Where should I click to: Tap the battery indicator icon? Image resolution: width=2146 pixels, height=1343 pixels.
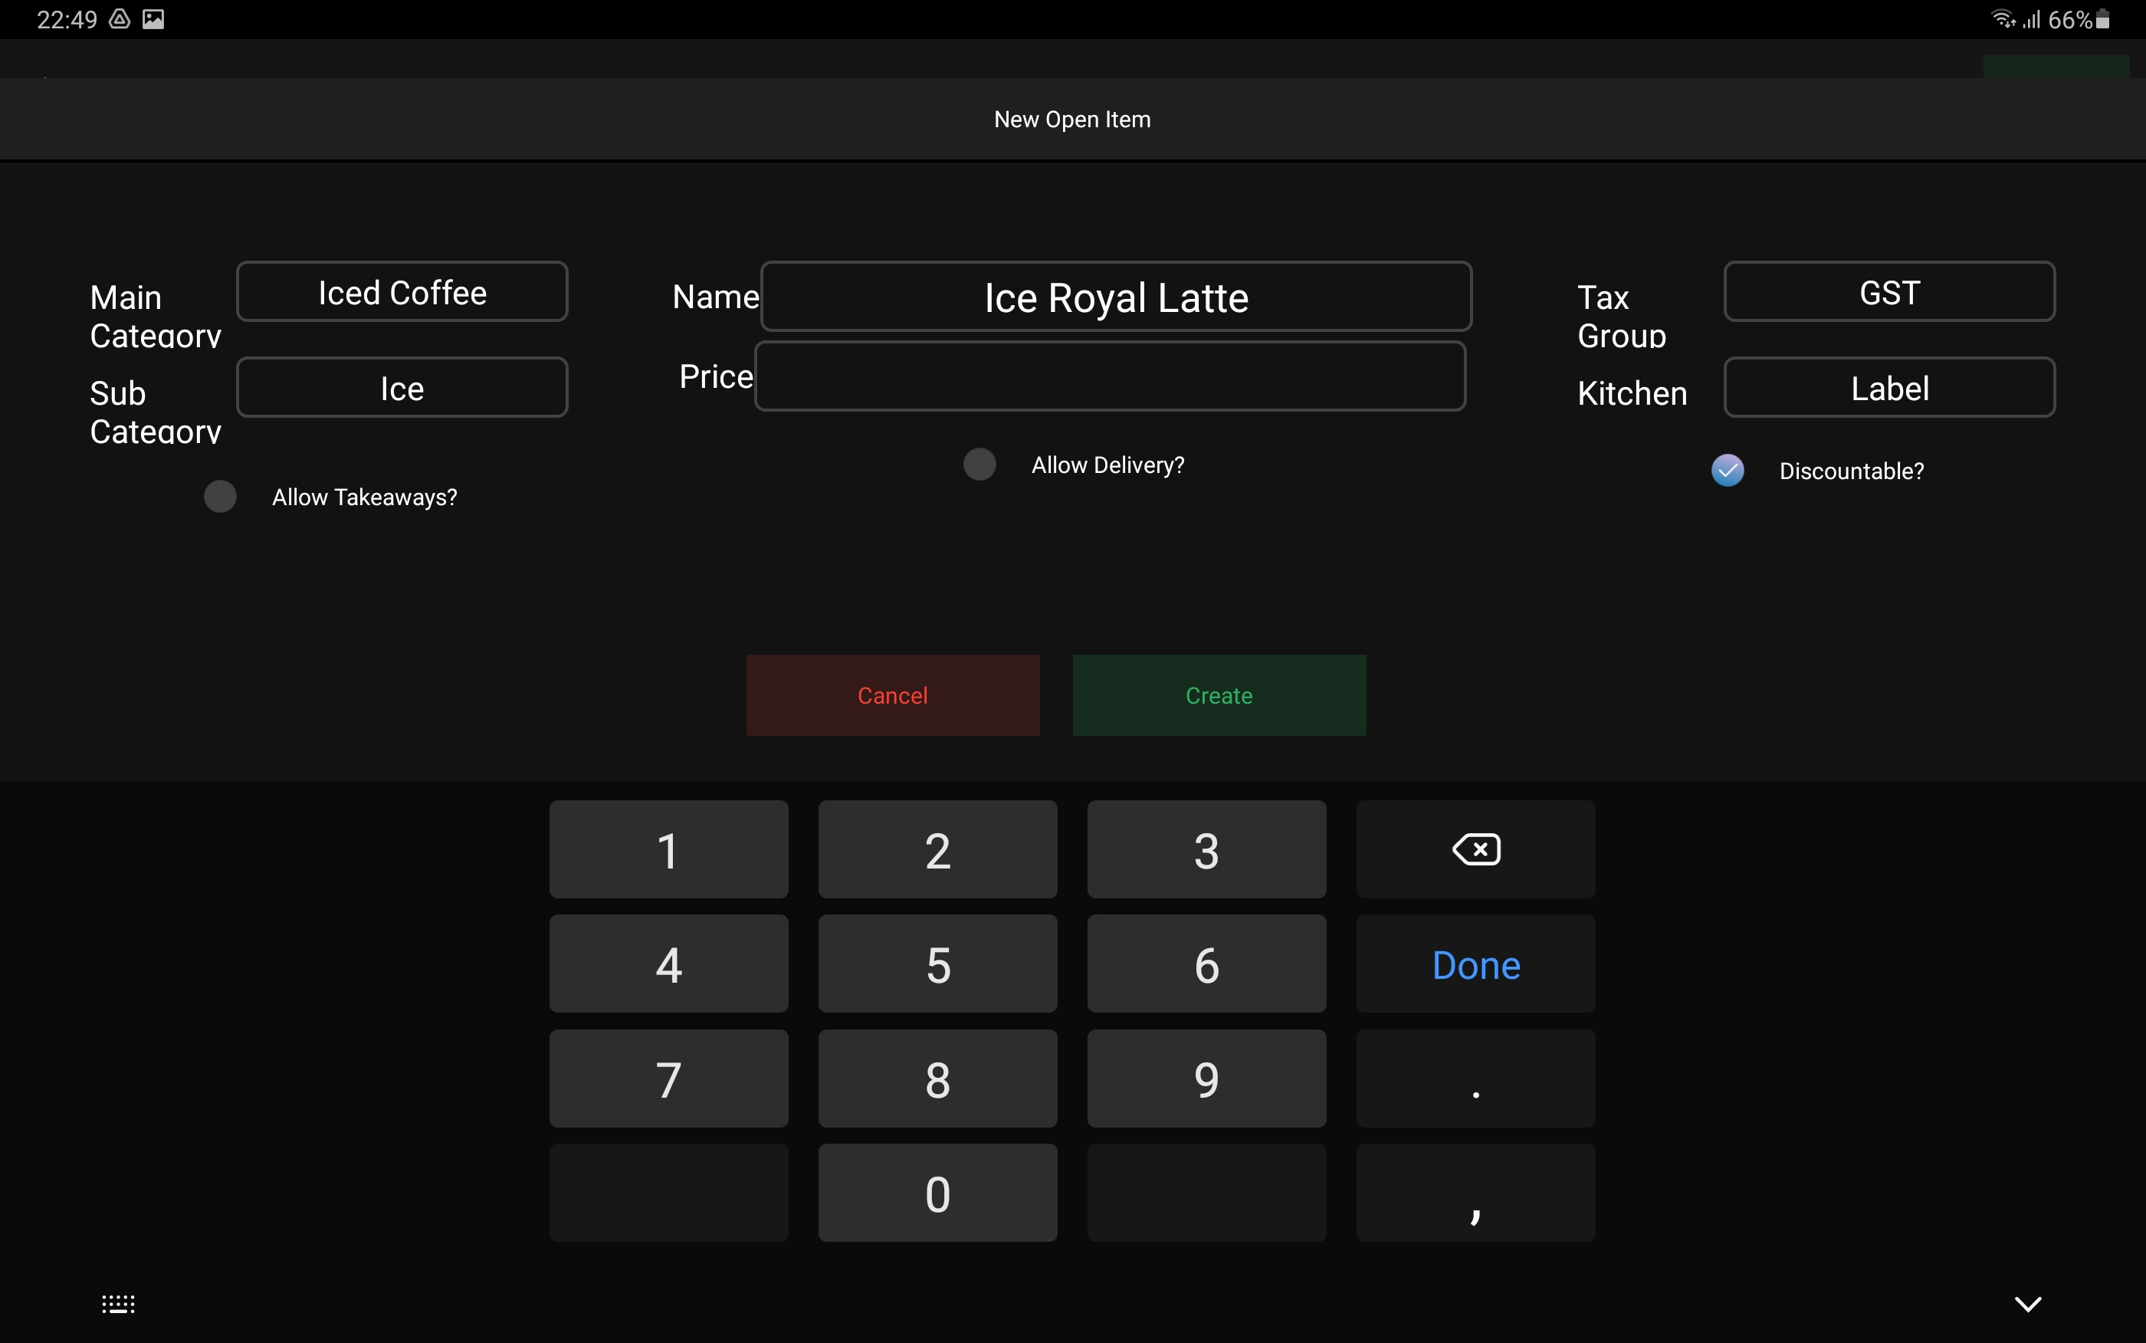[x=2102, y=18]
